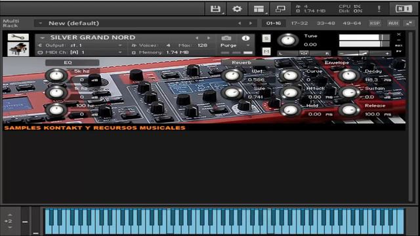This screenshot has height=236, width=420.
Task: Click the Native Instruments NI logo
Action: tap(404, 9)
